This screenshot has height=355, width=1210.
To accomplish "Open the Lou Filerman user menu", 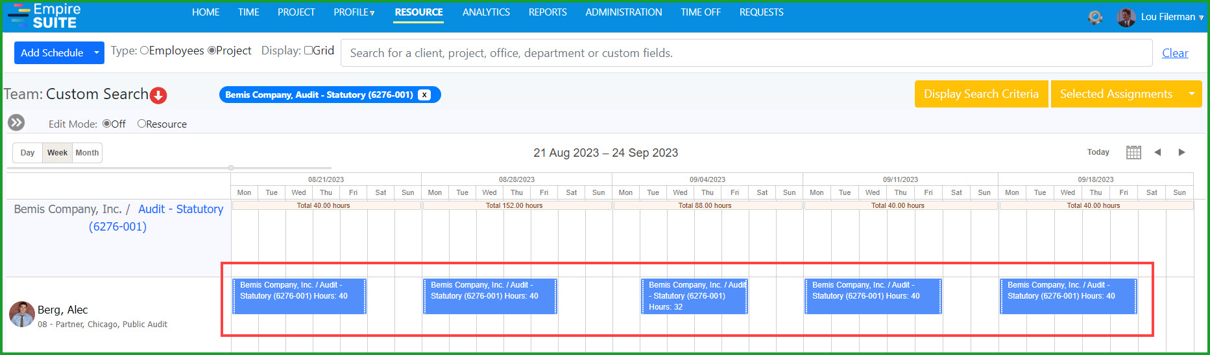I will coord(1172,17).
